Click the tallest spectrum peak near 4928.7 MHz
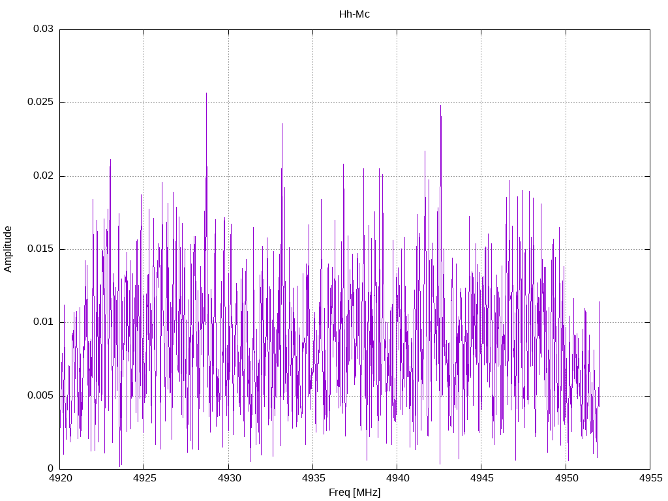Screen dimensions: 668x501 click(x=207, y=93)
